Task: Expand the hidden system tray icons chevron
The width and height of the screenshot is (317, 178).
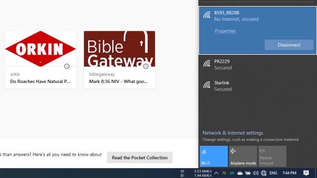Action: 216,173
